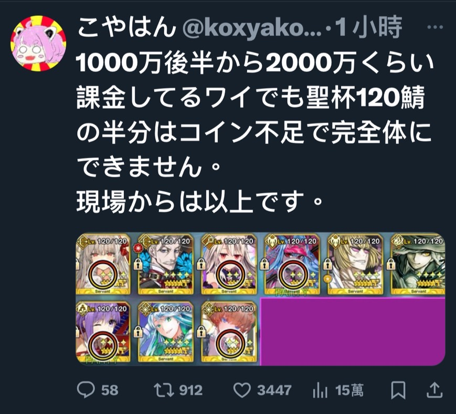Click the 1小時 timestamp

[x=369, y=28]
